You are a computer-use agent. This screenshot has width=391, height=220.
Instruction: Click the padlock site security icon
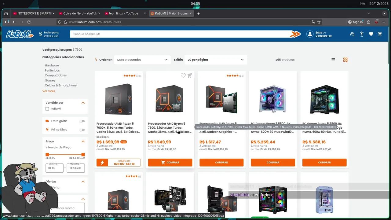pos(65,22)
